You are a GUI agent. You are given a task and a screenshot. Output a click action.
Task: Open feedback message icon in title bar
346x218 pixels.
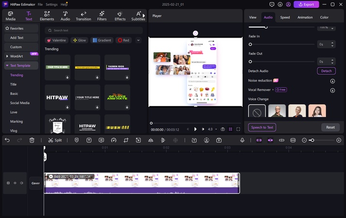272,4
